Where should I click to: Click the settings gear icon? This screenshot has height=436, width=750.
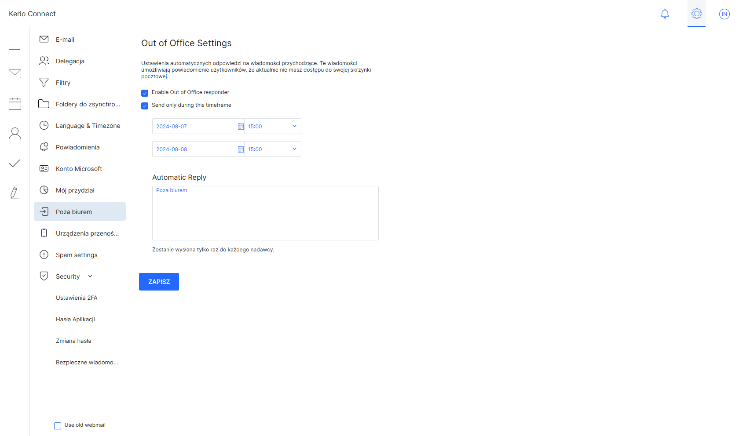[x=696, y=14]
